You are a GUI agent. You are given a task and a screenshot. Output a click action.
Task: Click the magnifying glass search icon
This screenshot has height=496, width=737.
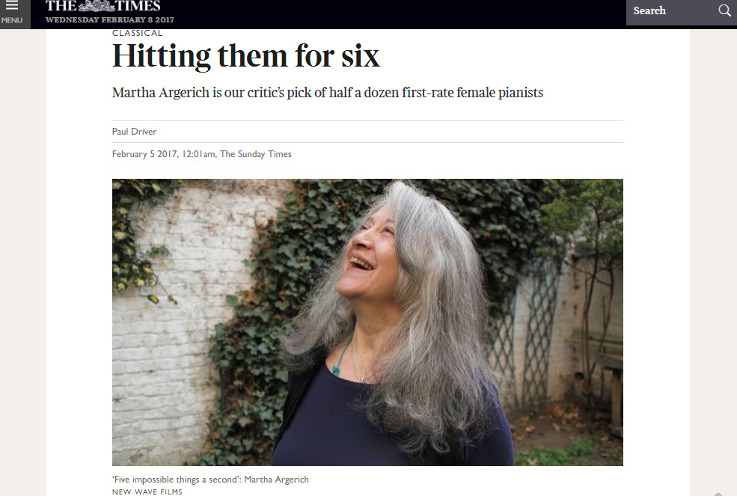click(x=725, y=10)
